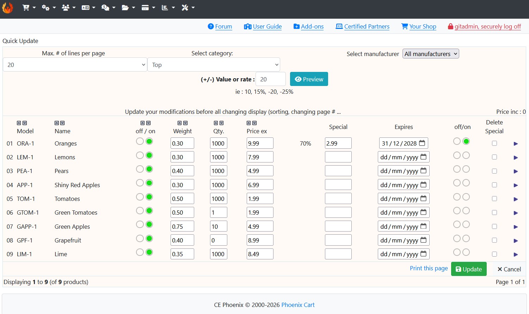Visit Your Shop link
This screenshot has width=529, height=314.
click(x=419, y=26)
